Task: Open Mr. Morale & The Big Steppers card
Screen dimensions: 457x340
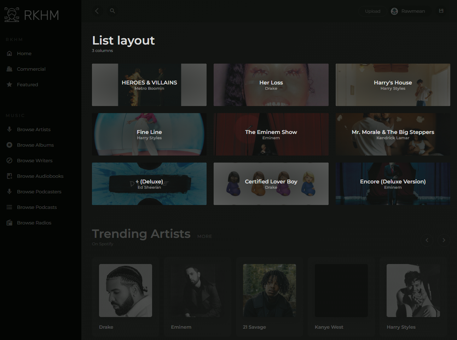Action: pos(393,134)
